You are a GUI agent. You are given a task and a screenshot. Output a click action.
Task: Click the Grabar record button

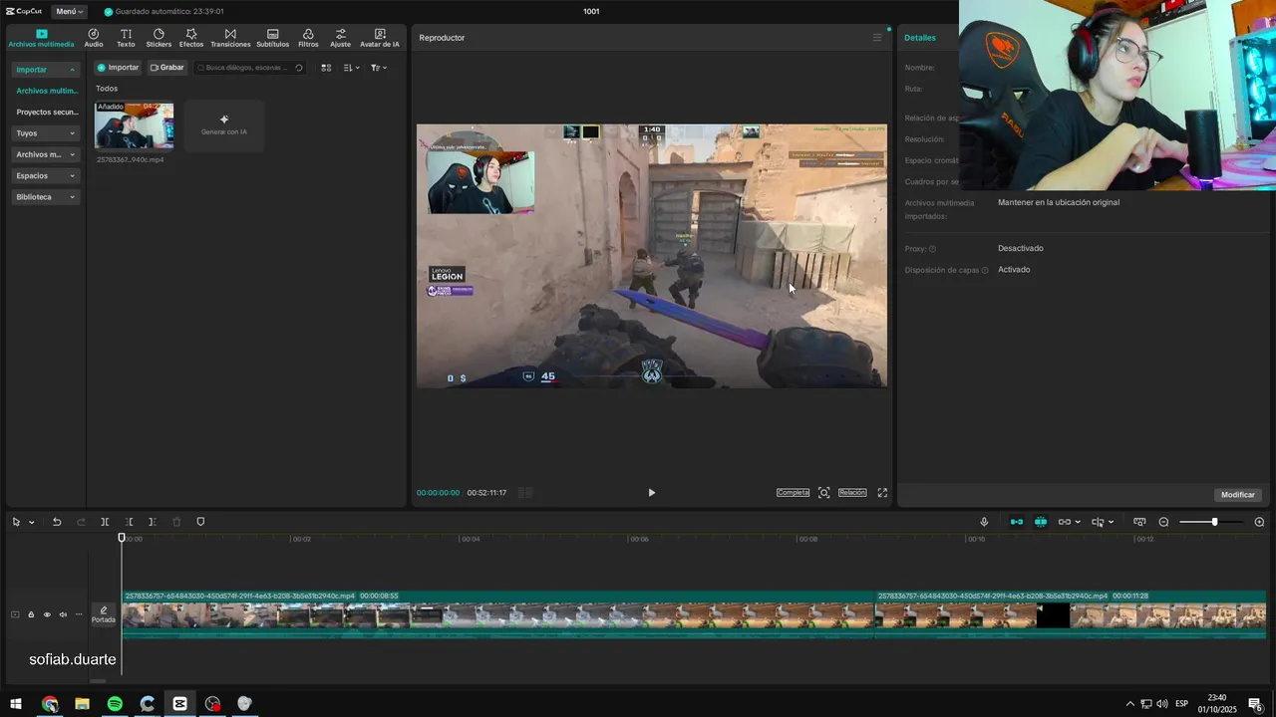166,68
